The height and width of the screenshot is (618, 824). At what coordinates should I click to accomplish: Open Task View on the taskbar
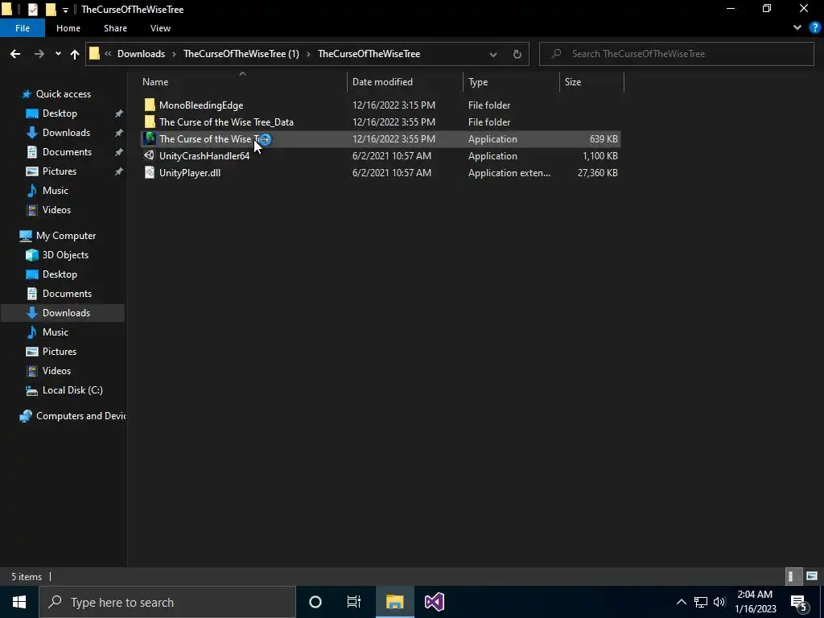coord(354,602)
